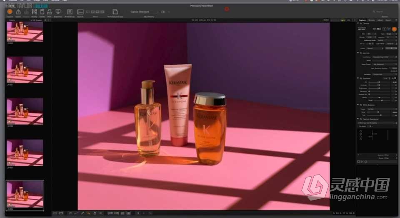Switch to the Adjust tab
The image size is (400, 218).
pos(380,20)
